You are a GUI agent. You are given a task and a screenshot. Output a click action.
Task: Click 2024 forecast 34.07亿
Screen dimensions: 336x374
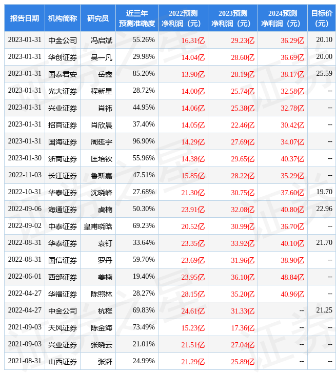[292, 142]
